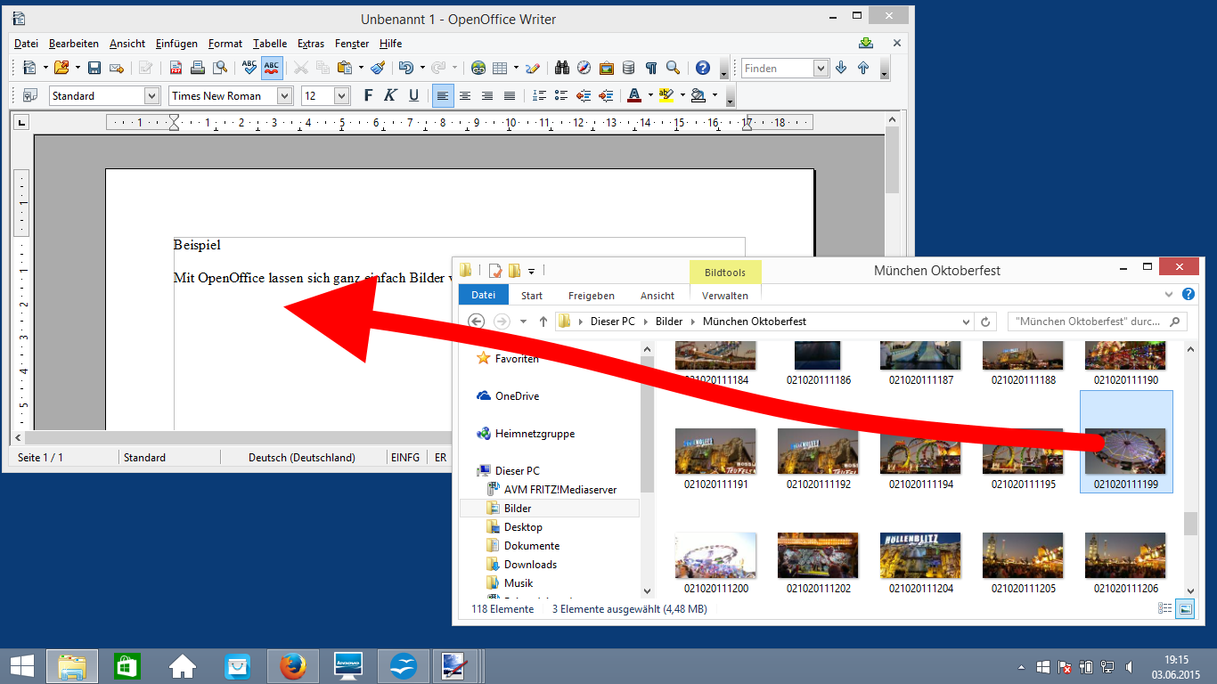Open the Navigator compass icon
Image resolution: width=1217 pixels, height=684 pixels.
point(584,68)
